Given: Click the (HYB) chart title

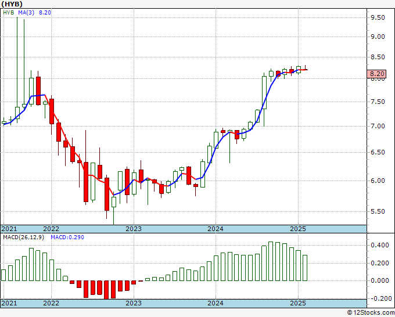Looking at the screenshot, I should (x=12, y=4).
